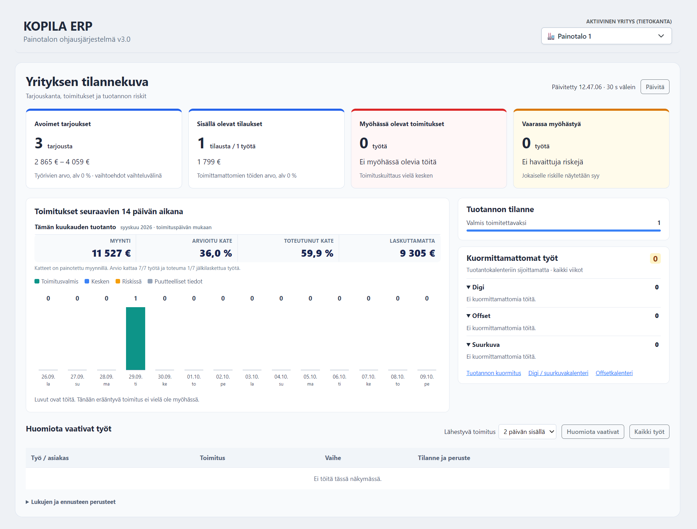
Task: Click the 2 865 € – 4 059 € range
Action: 62,162
